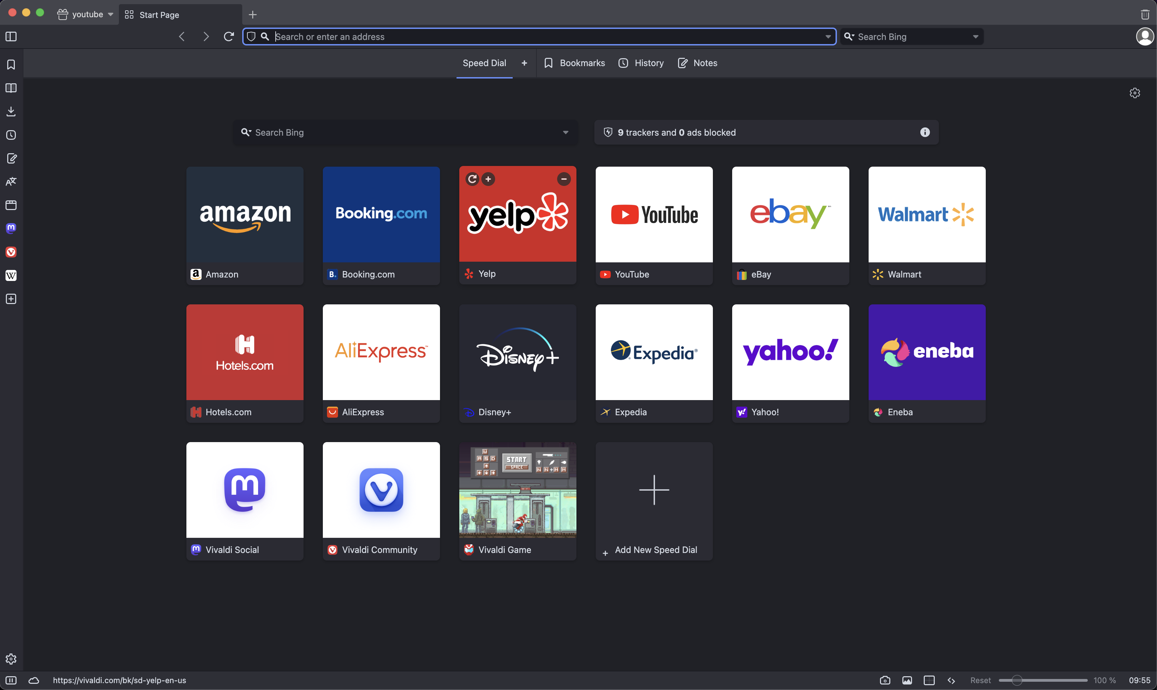Click the Downloads panel icon in sidebar
Screen dimensions: 1157x690
pyautogui.click(x=11, y=111)
